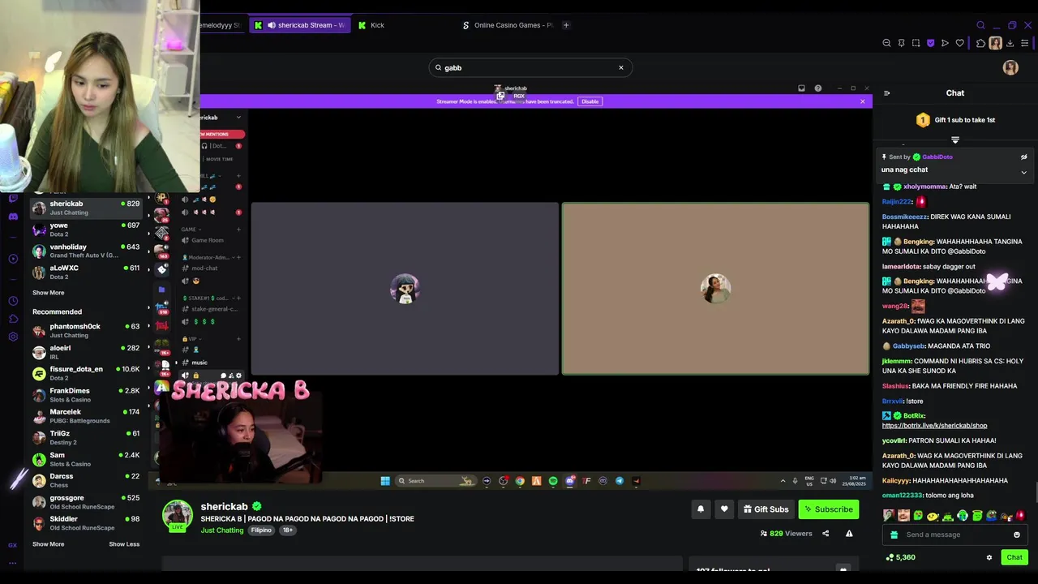Open botrix.live shop link in chat

pos(934,425)
